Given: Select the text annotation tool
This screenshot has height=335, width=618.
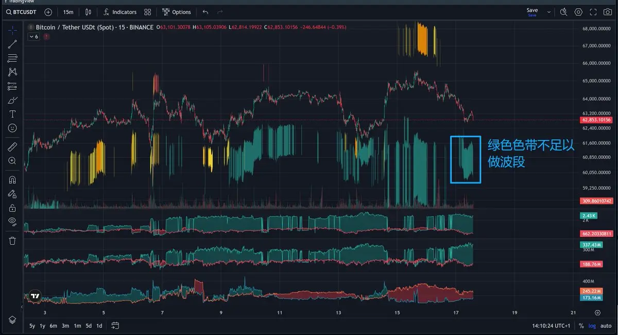Looking at the screenshot, I should pyautogui.click(x=12, y=114).
